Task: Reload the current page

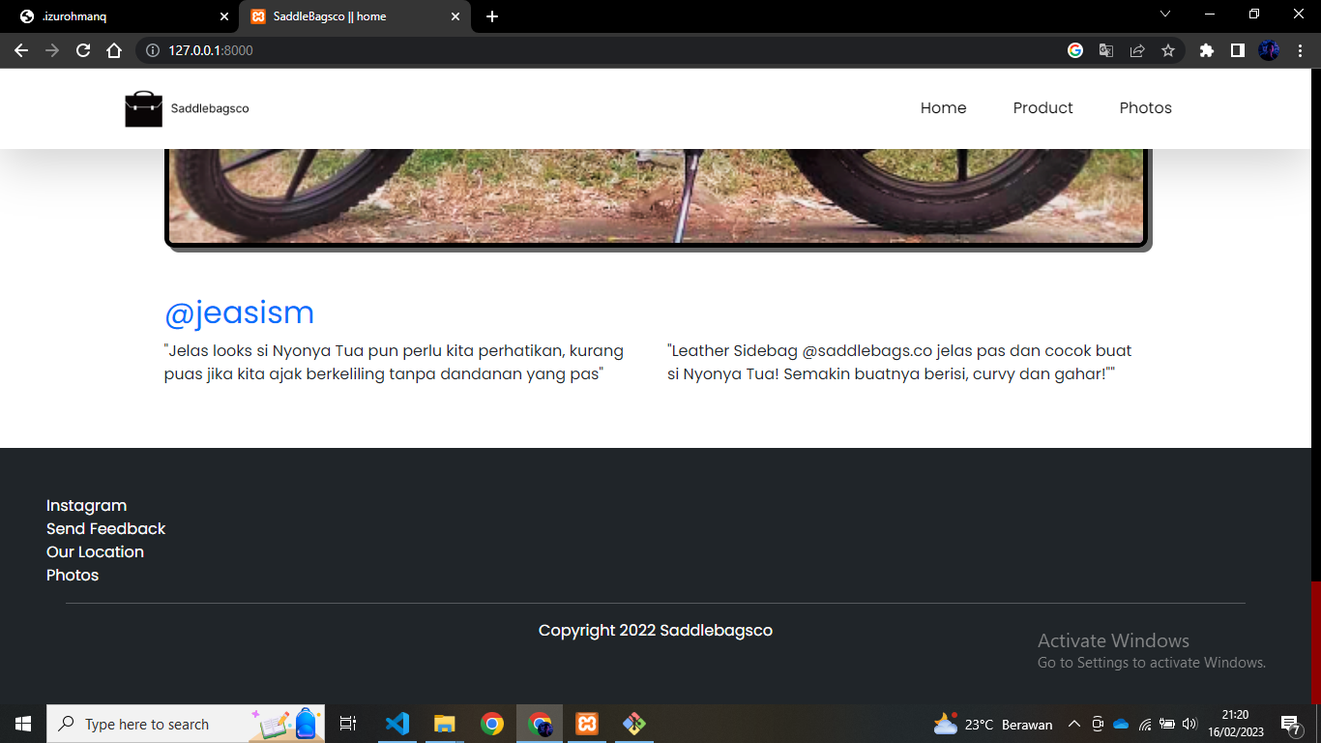Action: pyautogui.click(x=83, y=50)
